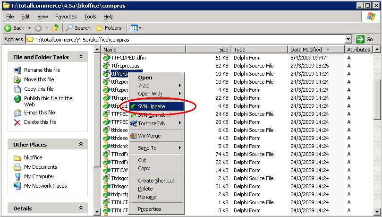Click the Ttfrcpro.pas file icon
The image size is (382, 217).
(106, 66)
